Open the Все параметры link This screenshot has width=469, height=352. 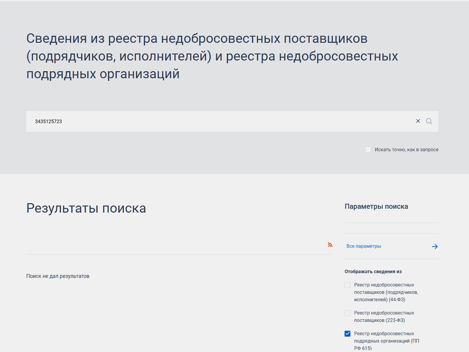(364, 246)
